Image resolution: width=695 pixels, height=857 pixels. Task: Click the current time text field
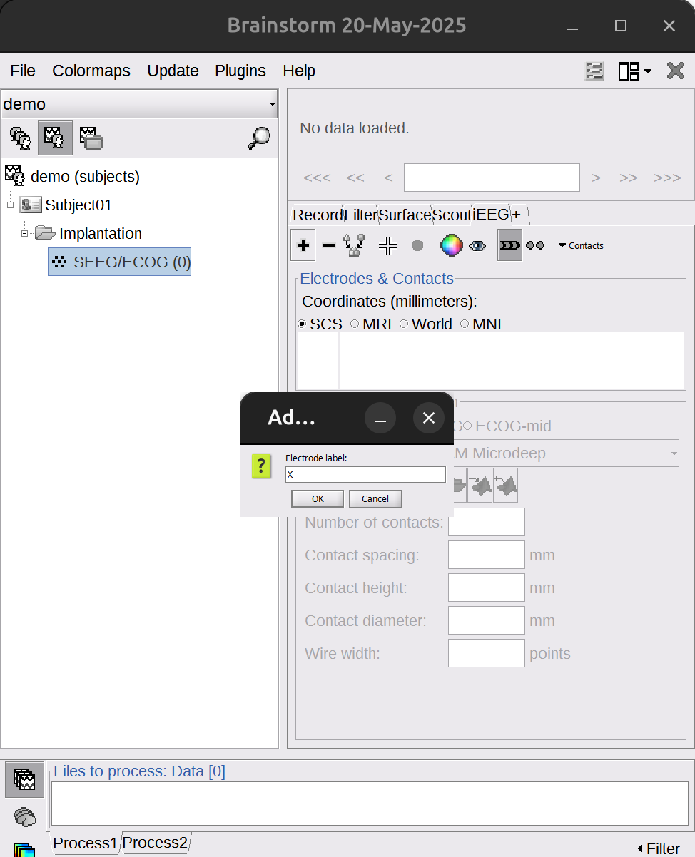click(492, 178)
